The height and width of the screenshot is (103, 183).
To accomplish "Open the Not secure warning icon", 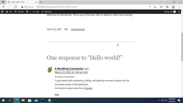I will coord(22,7).
